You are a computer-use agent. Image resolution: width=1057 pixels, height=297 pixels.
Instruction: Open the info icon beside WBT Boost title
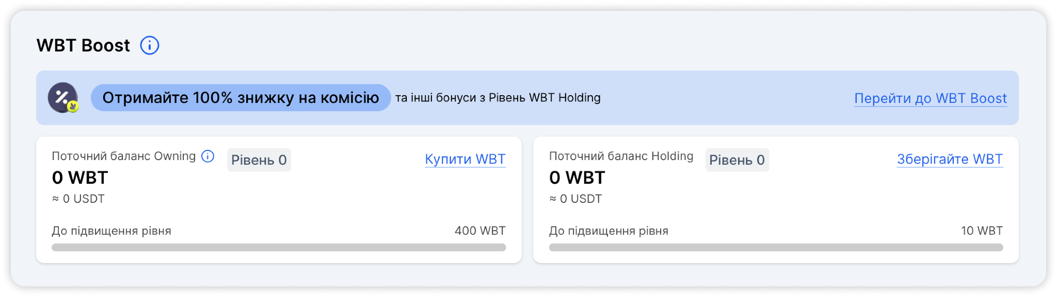coord(150,45)
